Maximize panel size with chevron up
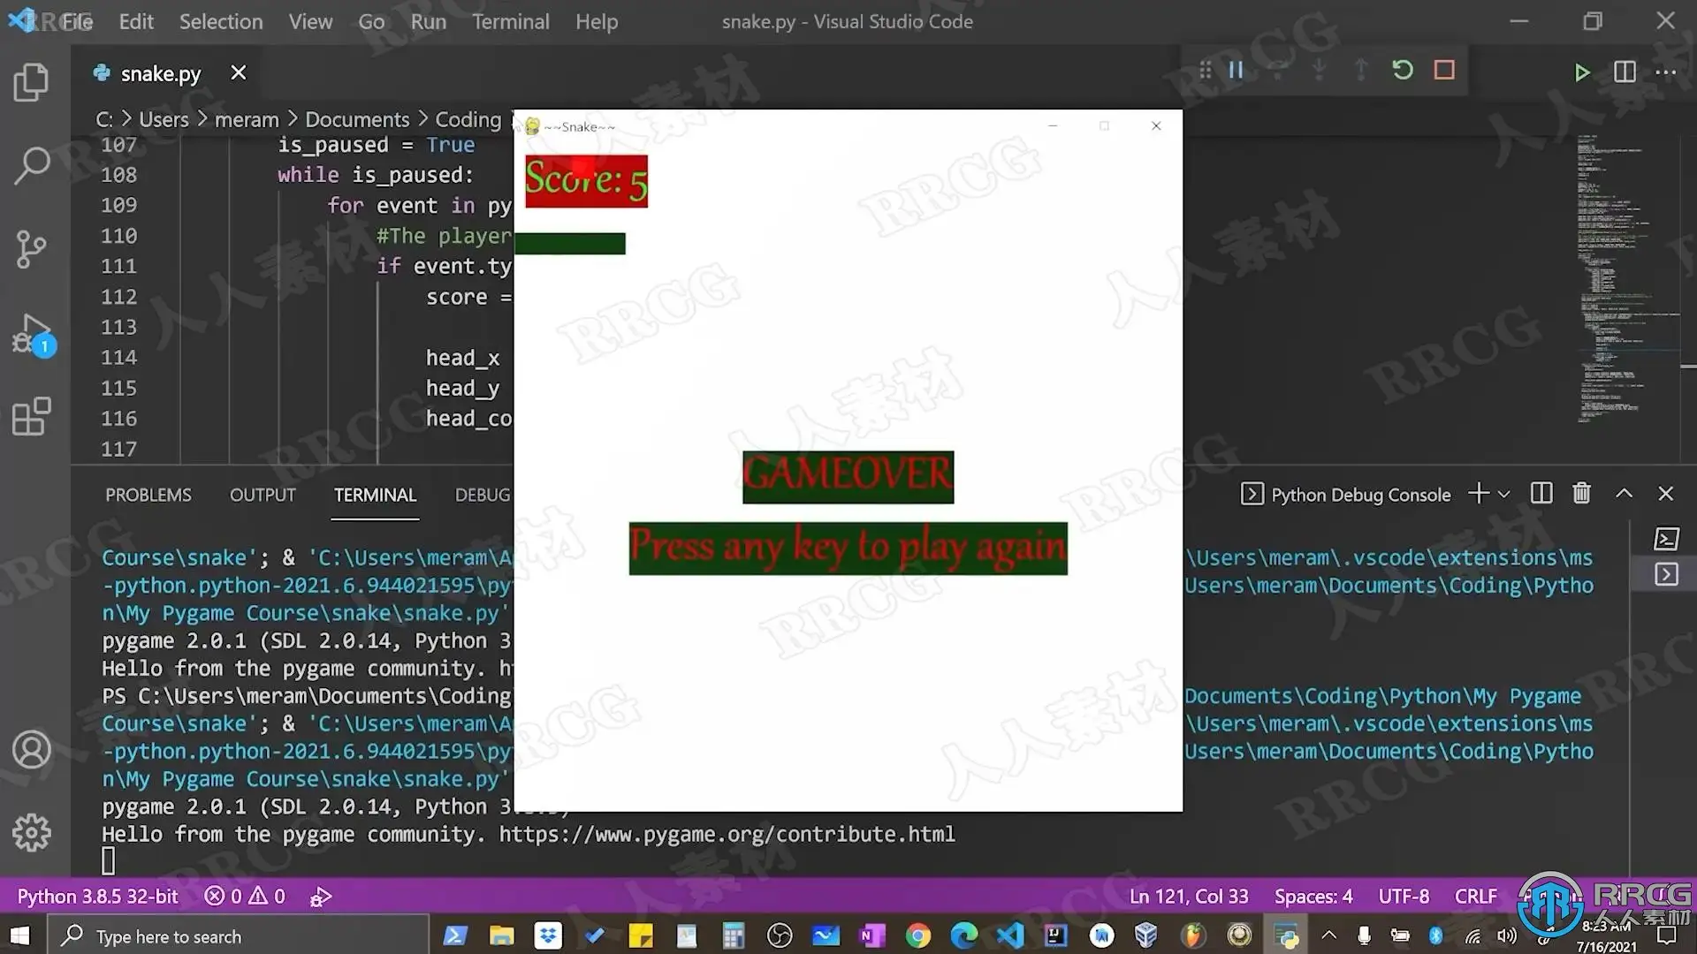Screen dimensions: 1697x954 (x=1624, y=494)
